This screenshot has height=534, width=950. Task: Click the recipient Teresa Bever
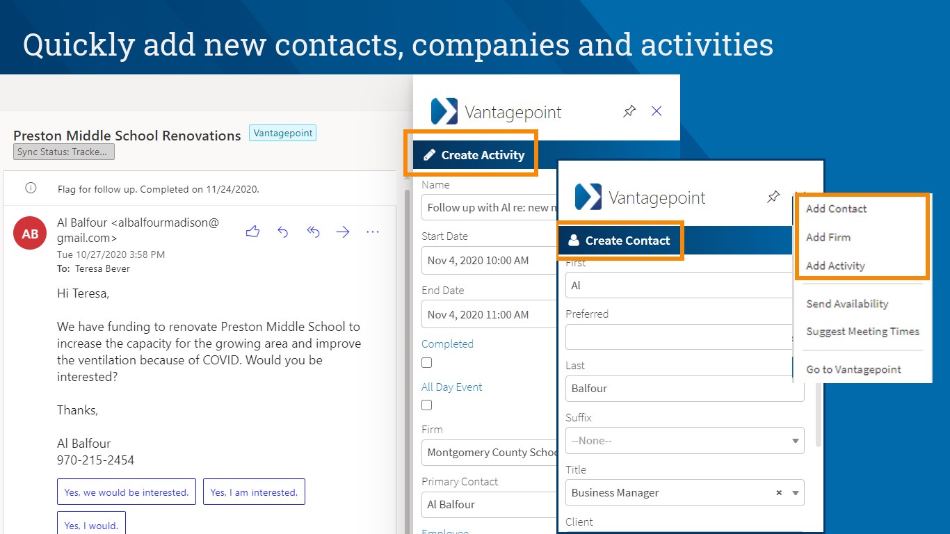pyautogui.click(x=103, y=268)
